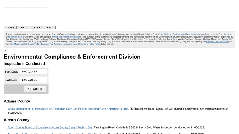Click the Start Date label

[11, 72]
